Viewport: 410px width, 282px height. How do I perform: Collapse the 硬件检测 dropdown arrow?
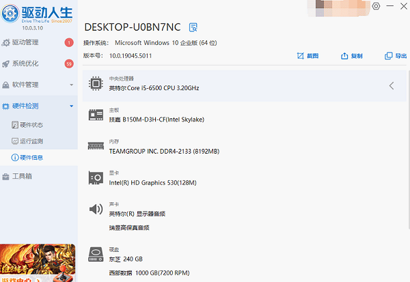click(71, 106)
